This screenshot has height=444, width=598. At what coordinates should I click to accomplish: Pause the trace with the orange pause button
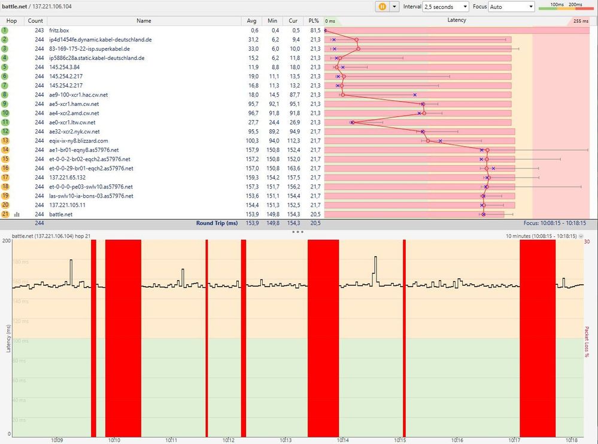tap(382, 7)
